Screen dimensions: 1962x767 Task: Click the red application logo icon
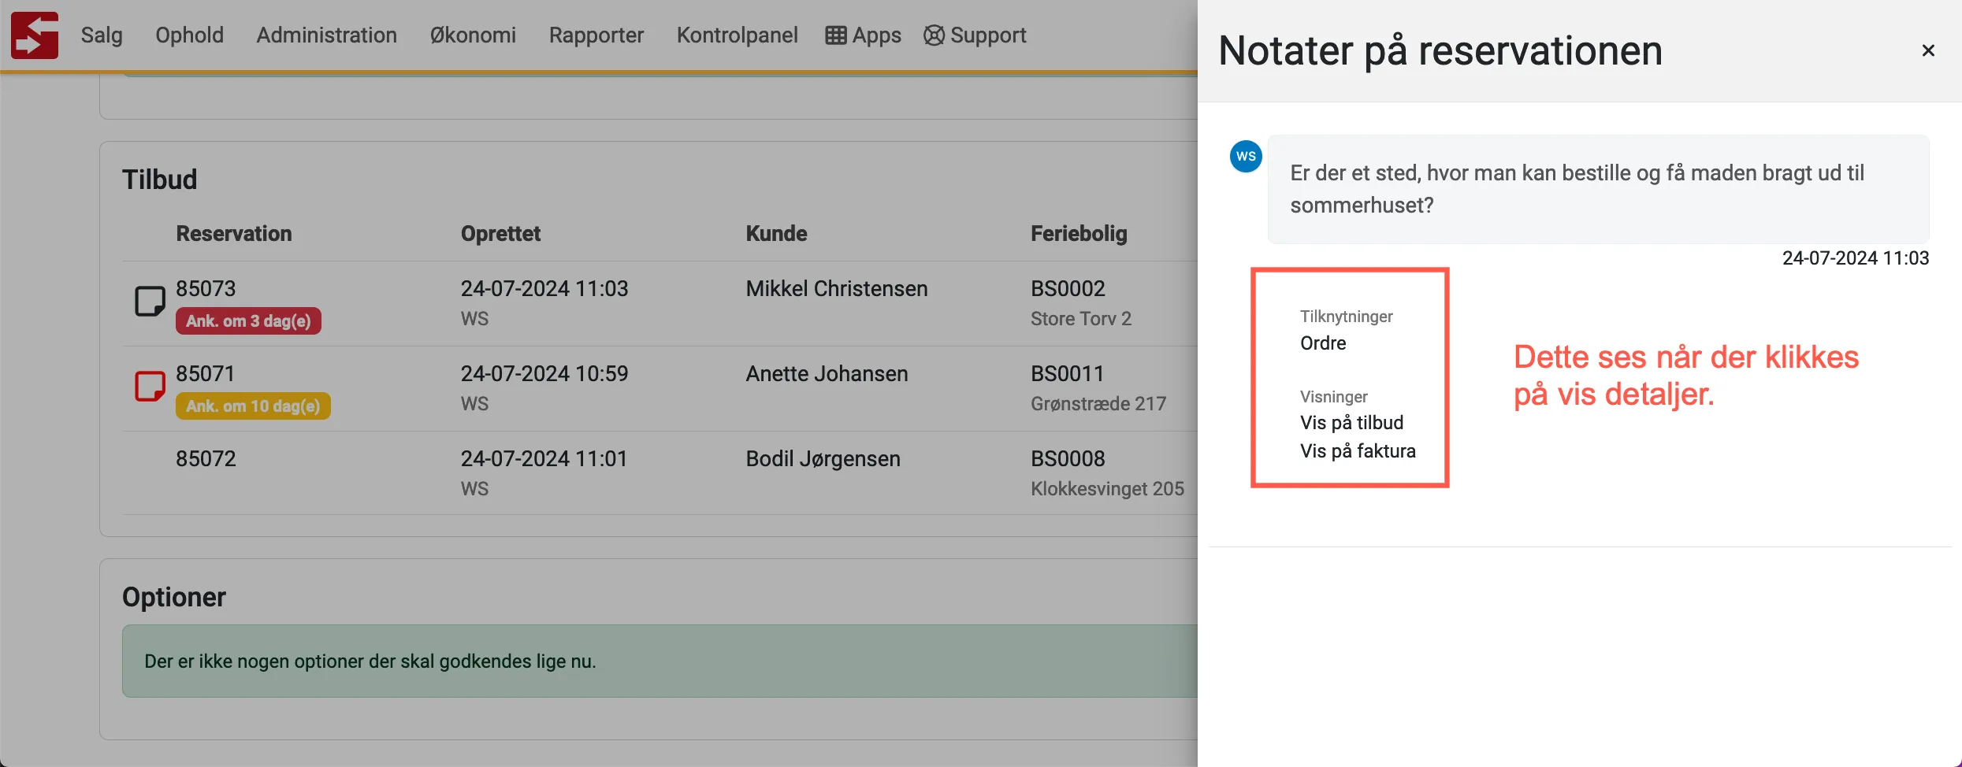tap(35, 35)
